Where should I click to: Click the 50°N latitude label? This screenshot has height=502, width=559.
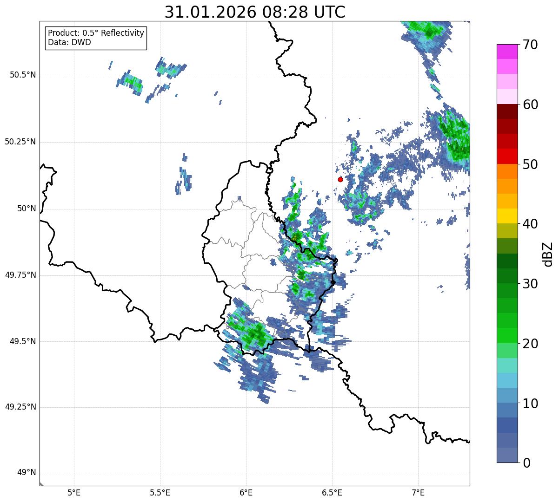27,209
